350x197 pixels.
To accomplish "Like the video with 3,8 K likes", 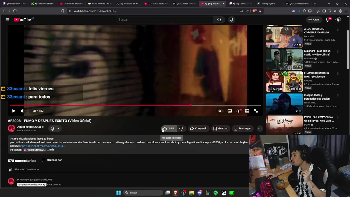I will click(168, 129).
